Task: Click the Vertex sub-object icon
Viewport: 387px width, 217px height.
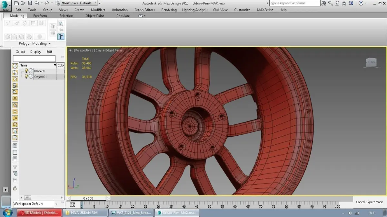Action: point(8,23)
